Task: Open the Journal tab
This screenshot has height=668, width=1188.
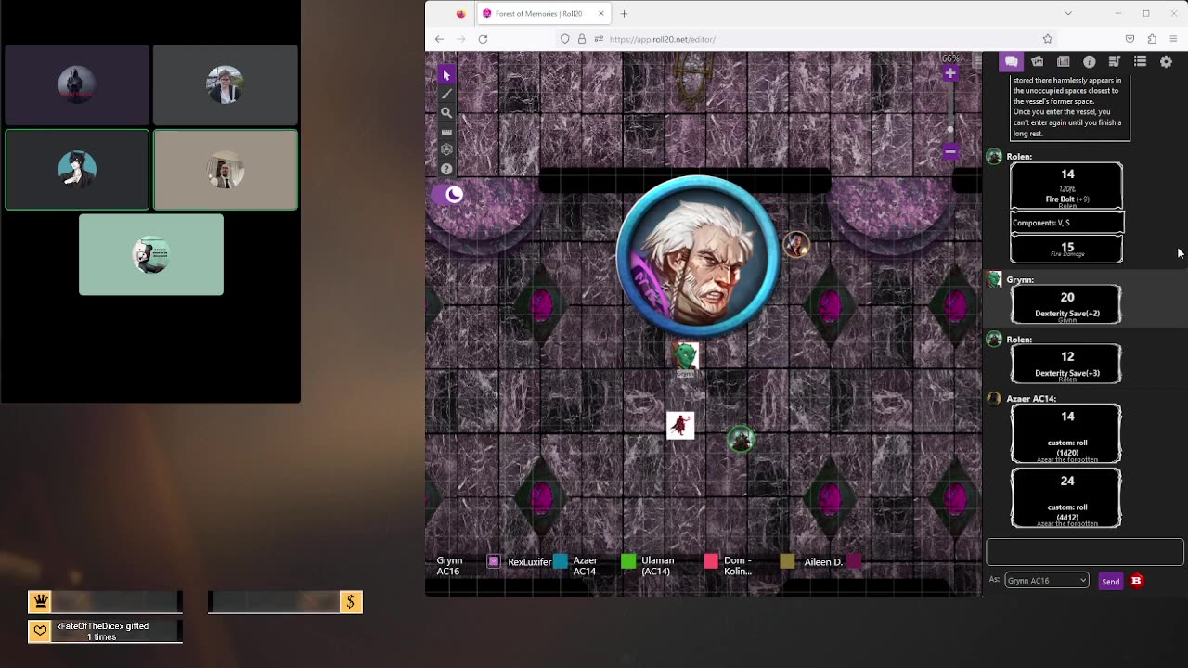Action: coord(1063,61)
